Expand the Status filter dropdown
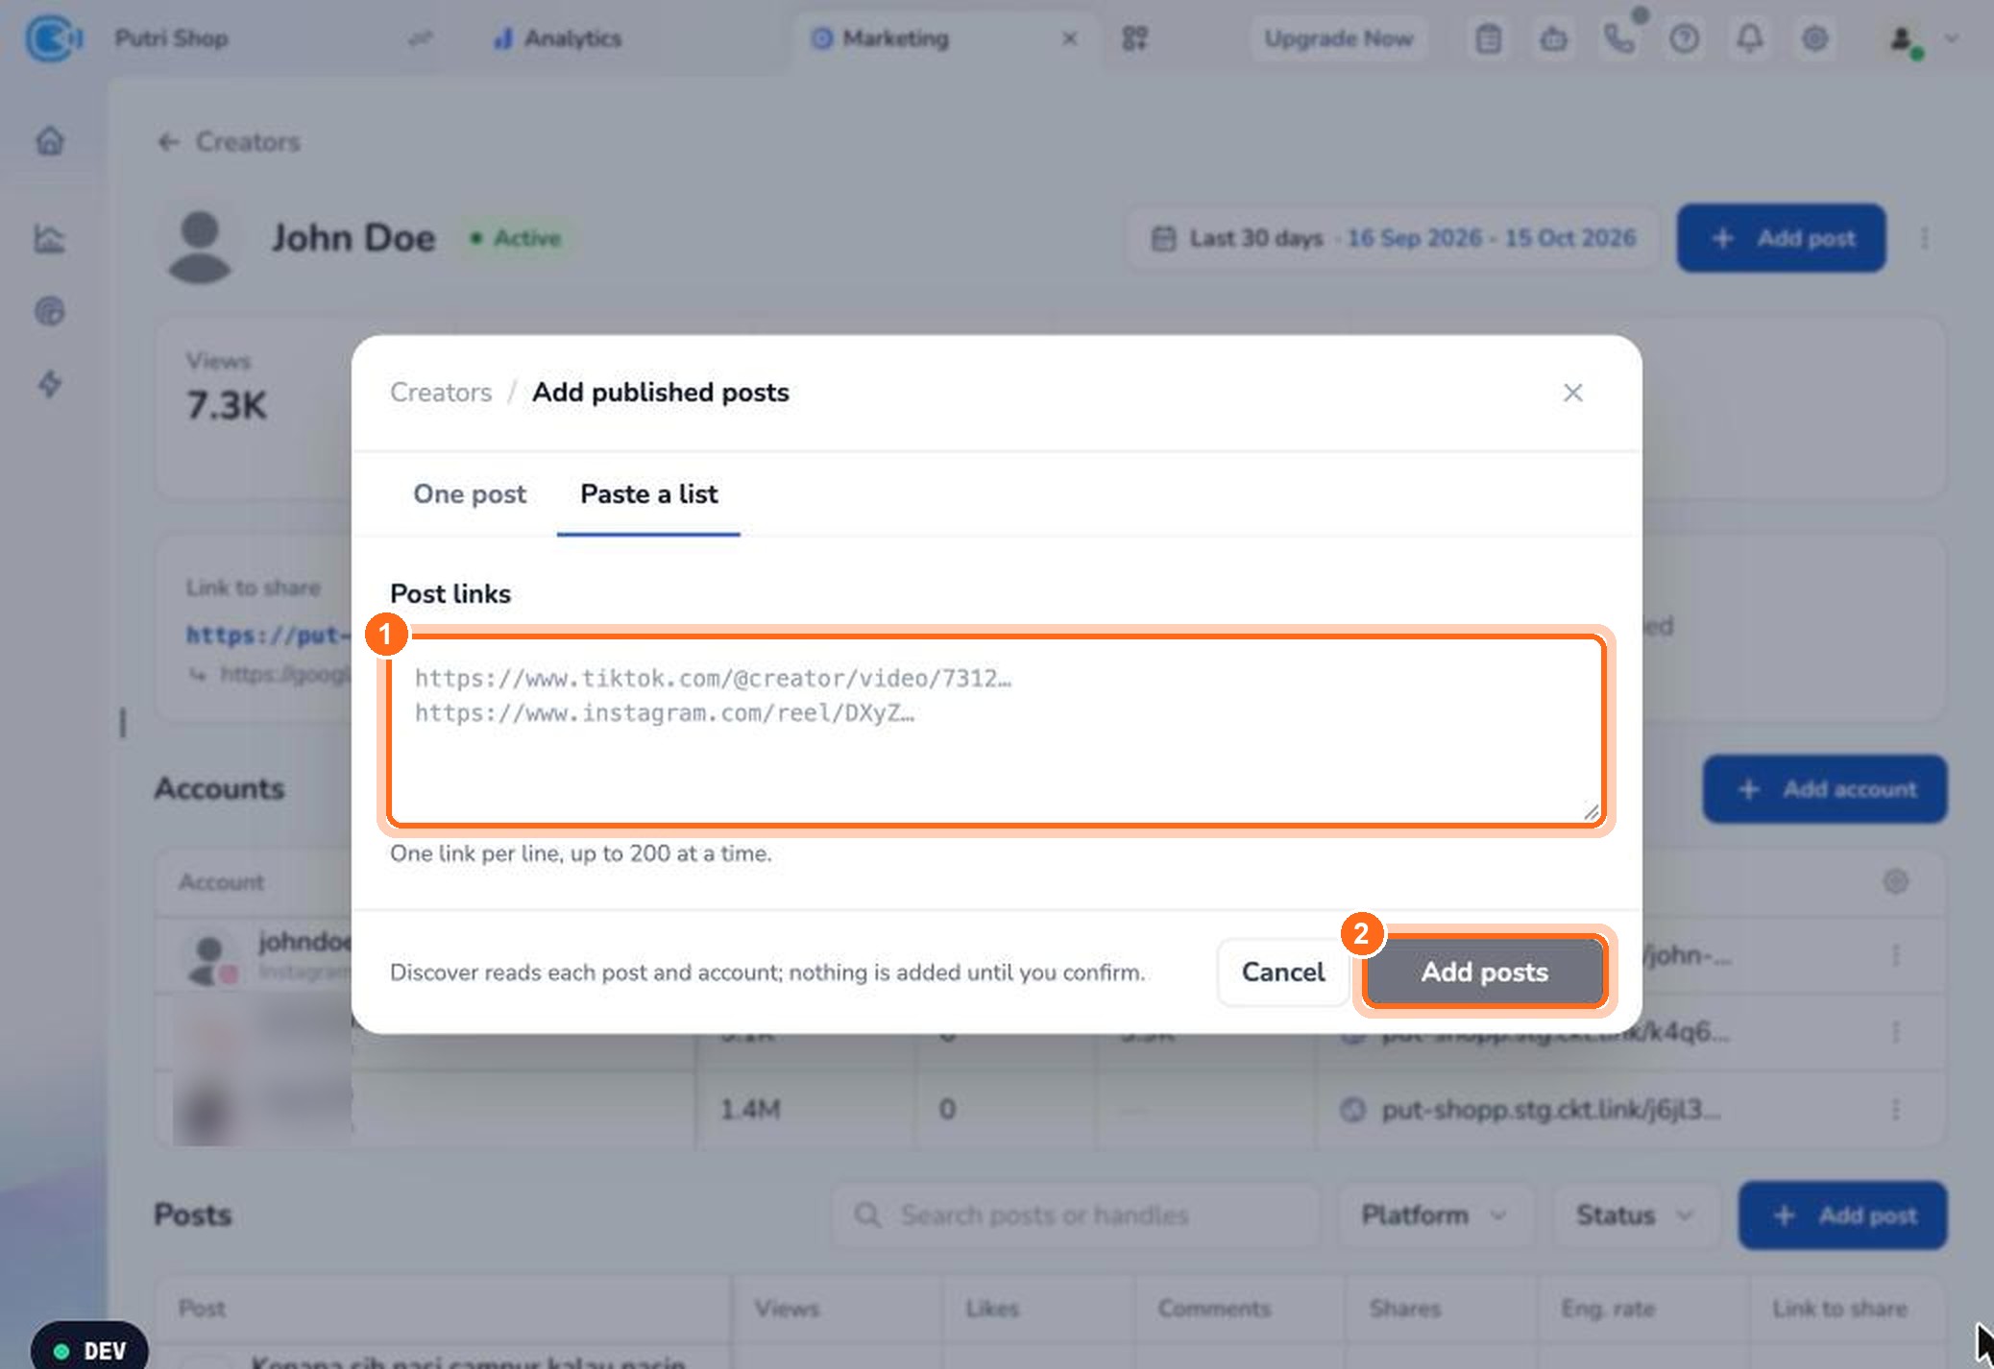This screenshot has height=1369, width=1994. (1635, 1215)
